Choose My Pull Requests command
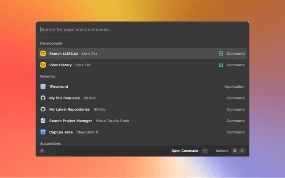 coord(65,98)
